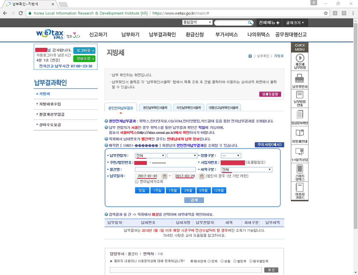Open 나의위택스 main menu
This screenshot has width=358, height=275.
pyautogui.click(x=259, y=35)
